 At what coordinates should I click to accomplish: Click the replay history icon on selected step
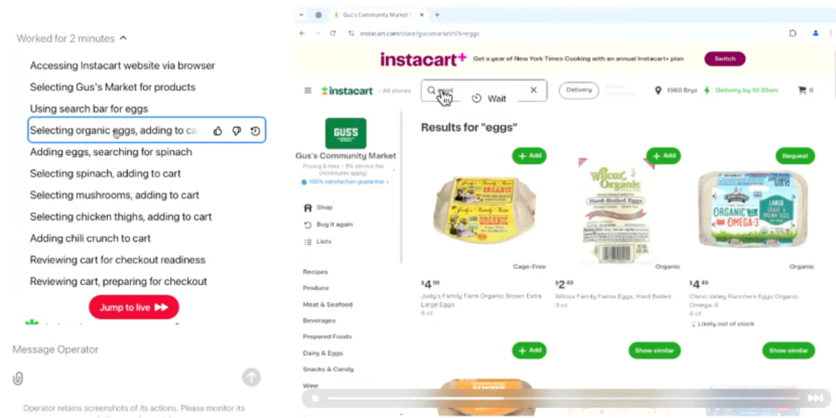point(255,131)
